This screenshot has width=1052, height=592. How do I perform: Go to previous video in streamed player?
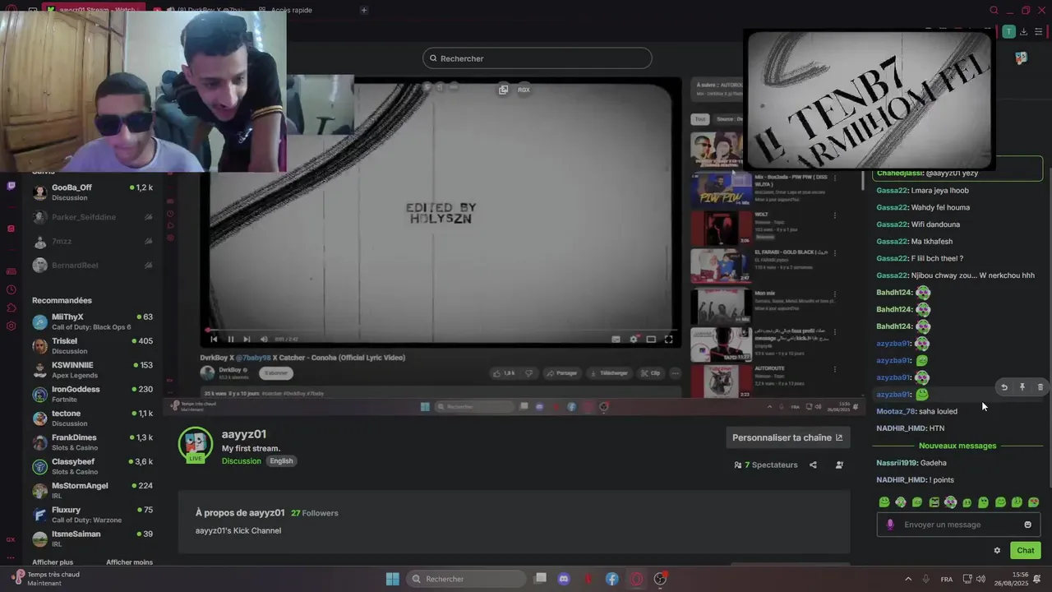214,339
